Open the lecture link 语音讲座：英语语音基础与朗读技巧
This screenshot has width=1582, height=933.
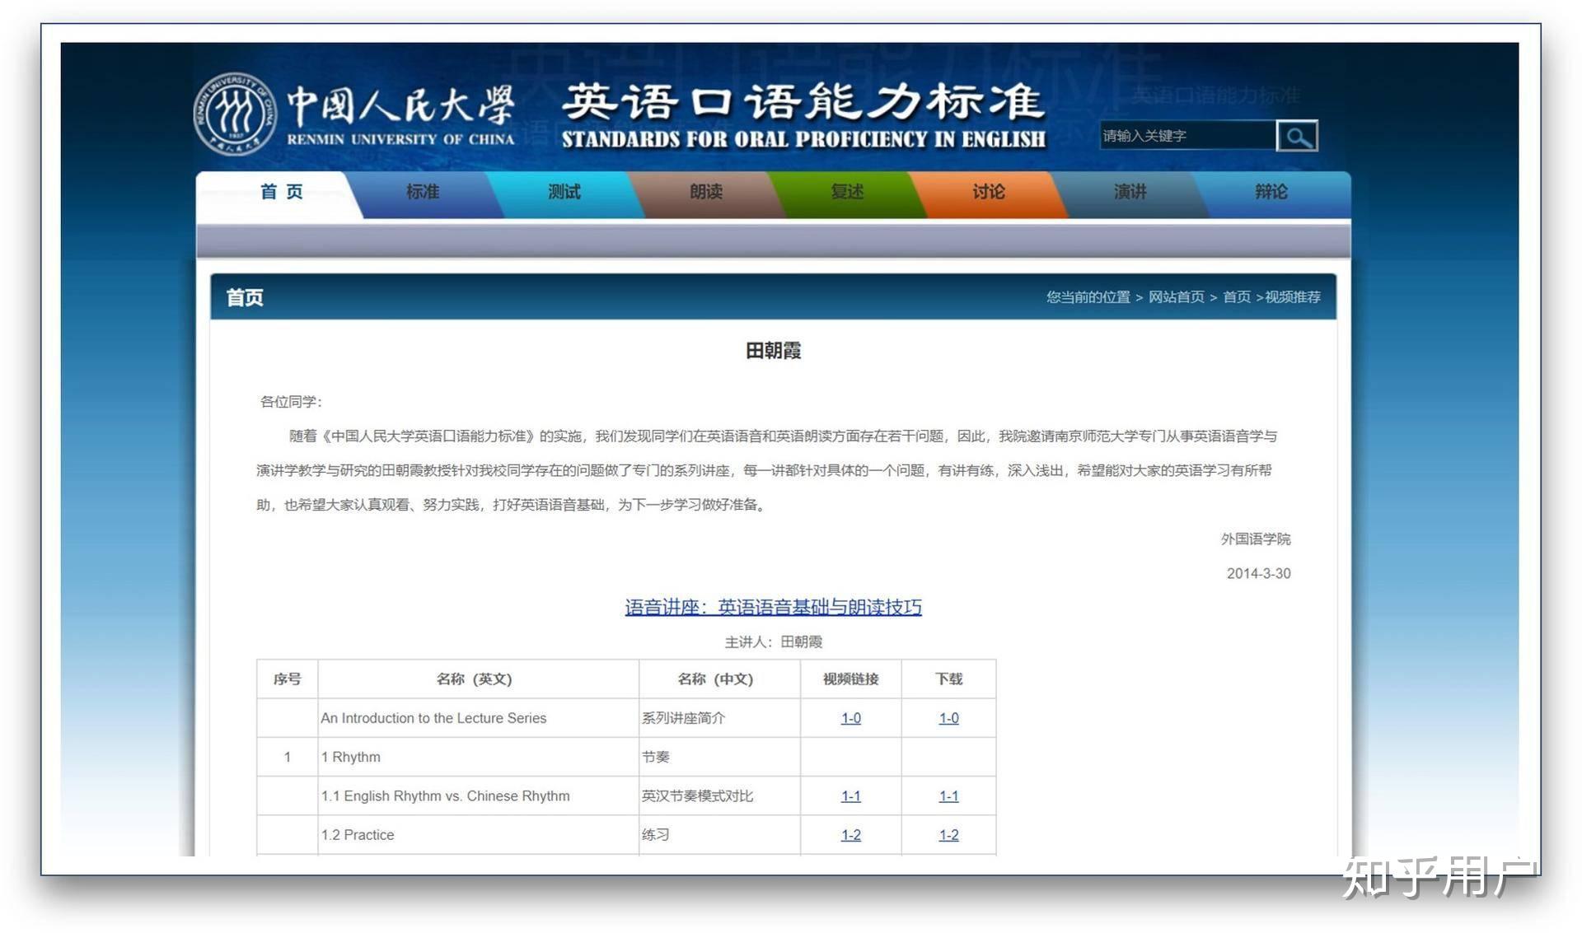773,607
